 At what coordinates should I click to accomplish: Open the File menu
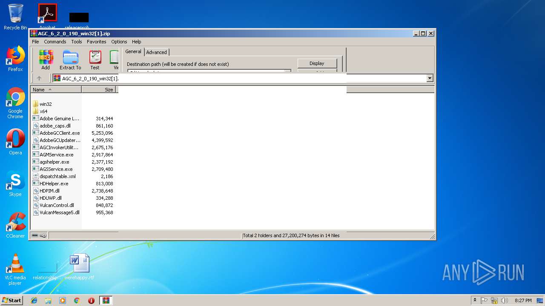pyautogui.click(x=35, y=42)
